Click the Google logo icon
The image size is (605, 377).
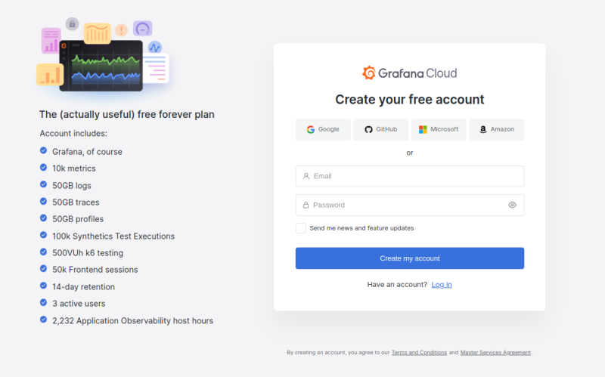pyautogui.click(x=310, y=129)
